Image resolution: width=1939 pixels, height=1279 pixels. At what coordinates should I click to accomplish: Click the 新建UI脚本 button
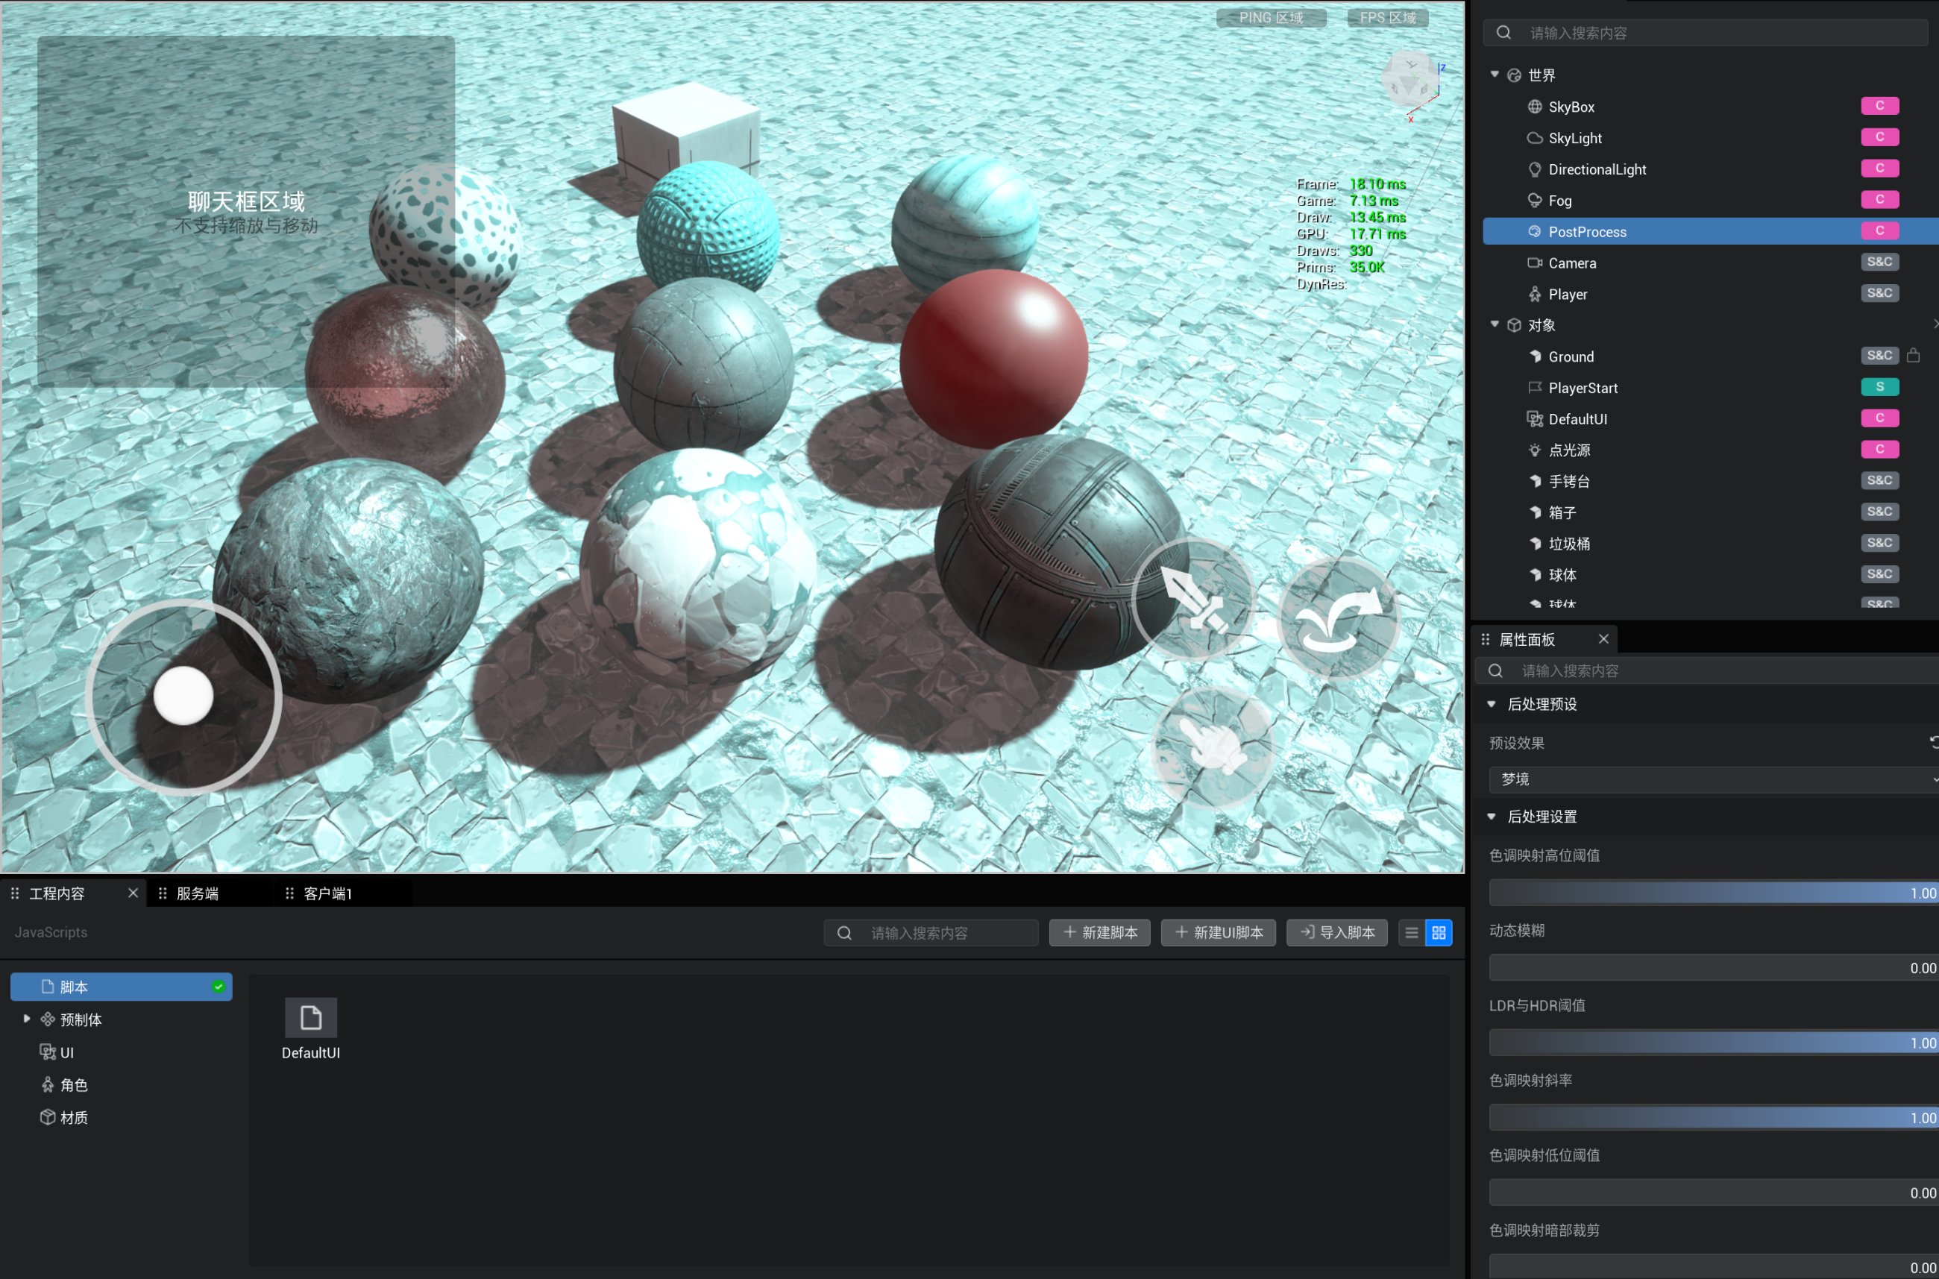[1218, 932]
